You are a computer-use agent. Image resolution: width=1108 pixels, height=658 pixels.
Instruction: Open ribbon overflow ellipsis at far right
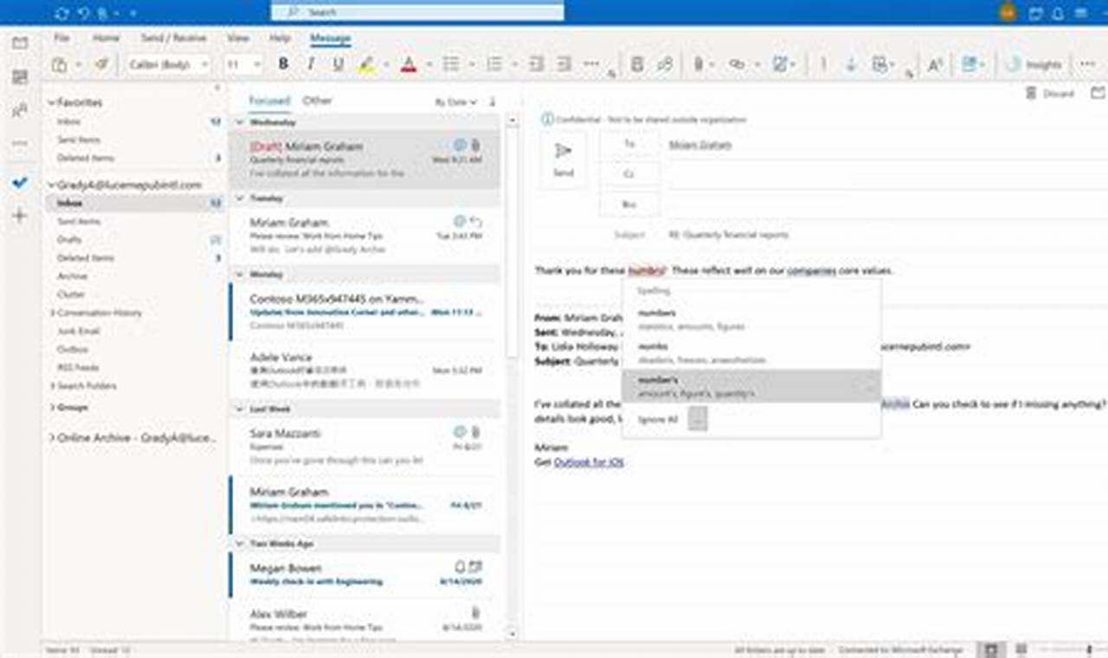point(1086,65)
